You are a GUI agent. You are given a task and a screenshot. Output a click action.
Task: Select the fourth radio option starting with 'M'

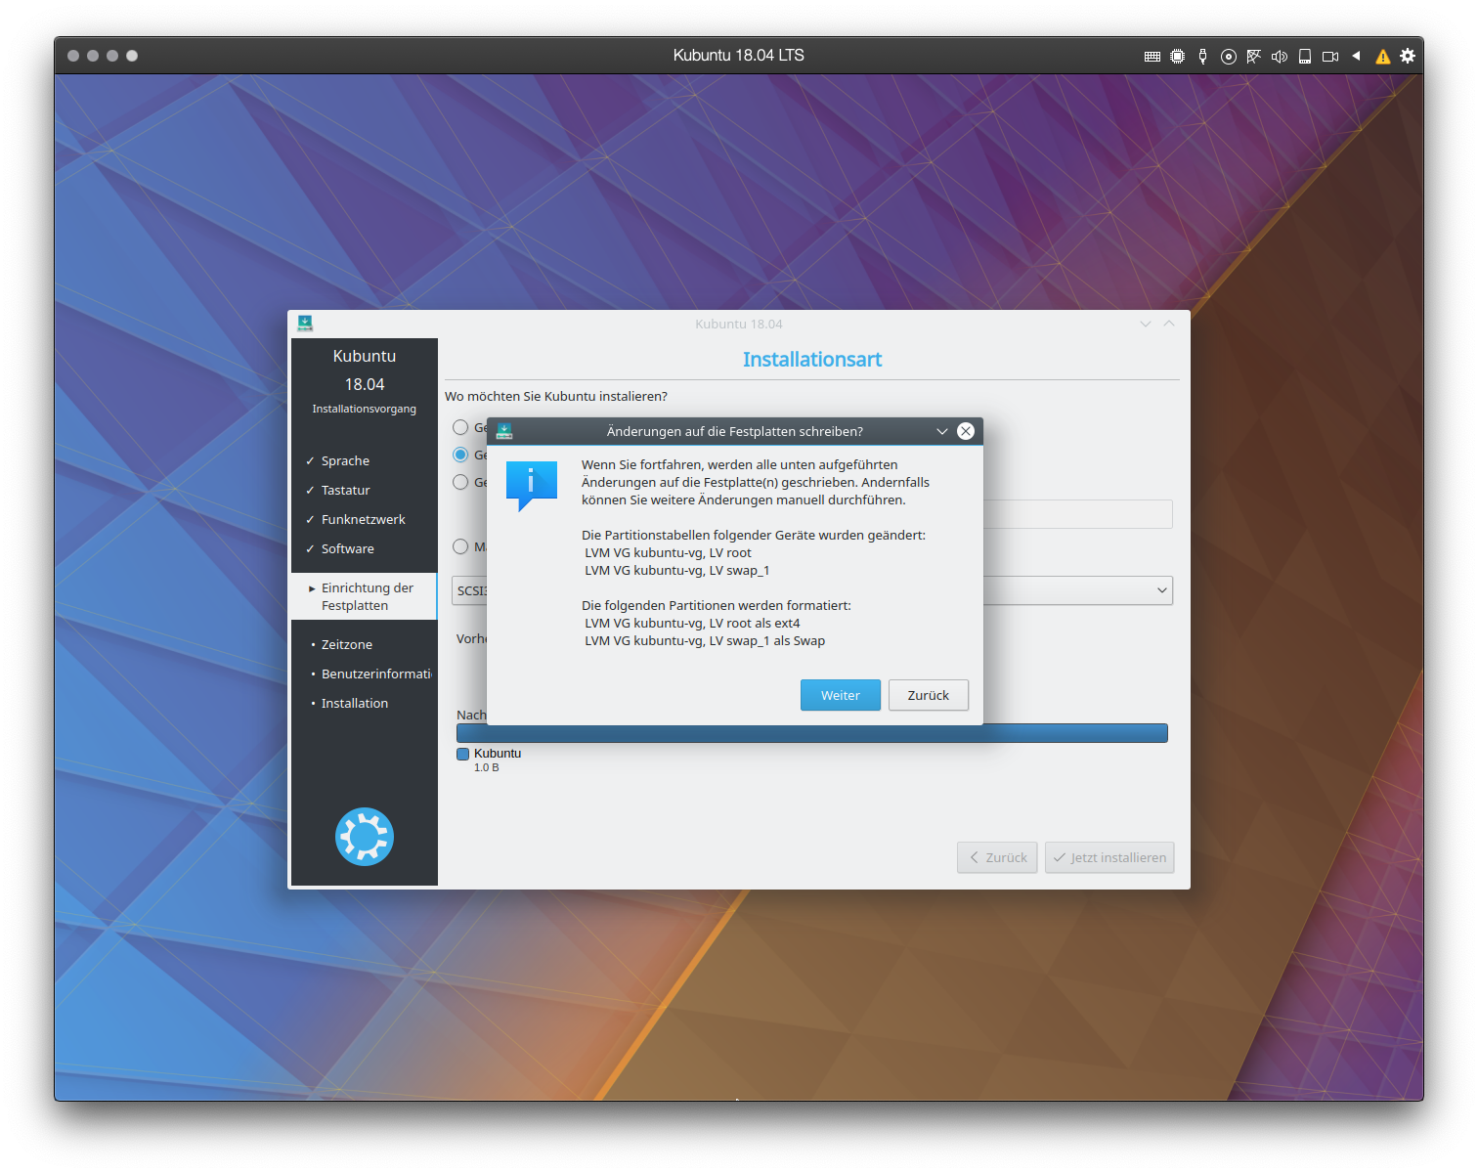coord(460,546)
